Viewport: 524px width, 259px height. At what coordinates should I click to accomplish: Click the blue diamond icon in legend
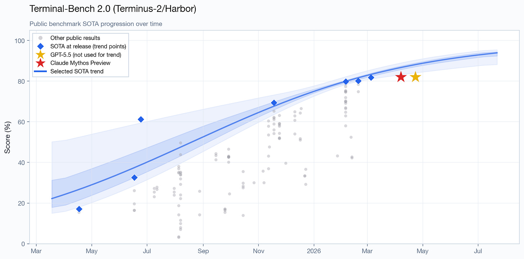pyautogui.click(x=41, y=46)
